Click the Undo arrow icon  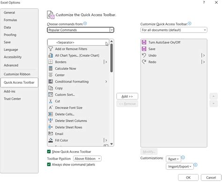coord(144,55)
